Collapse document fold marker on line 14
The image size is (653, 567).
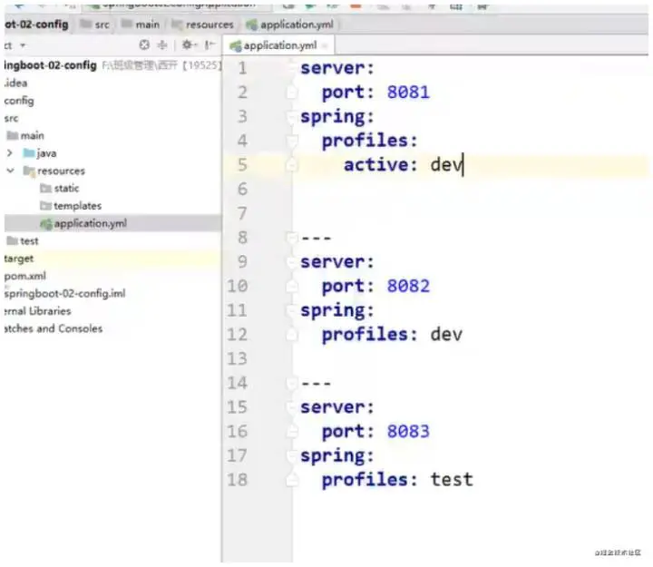click(x=292, y=383)
